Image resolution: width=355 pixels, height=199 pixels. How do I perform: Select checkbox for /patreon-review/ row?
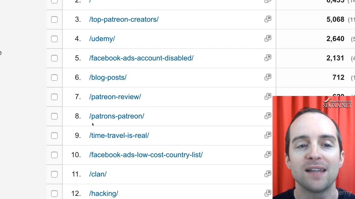(54, 97)
